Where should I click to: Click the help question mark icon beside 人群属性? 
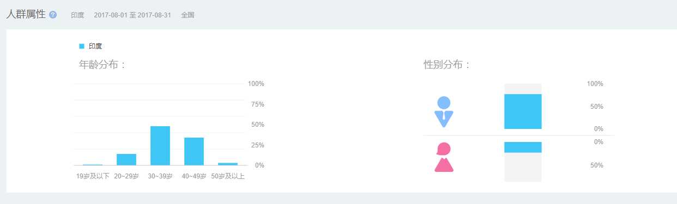tap(53, 15)
